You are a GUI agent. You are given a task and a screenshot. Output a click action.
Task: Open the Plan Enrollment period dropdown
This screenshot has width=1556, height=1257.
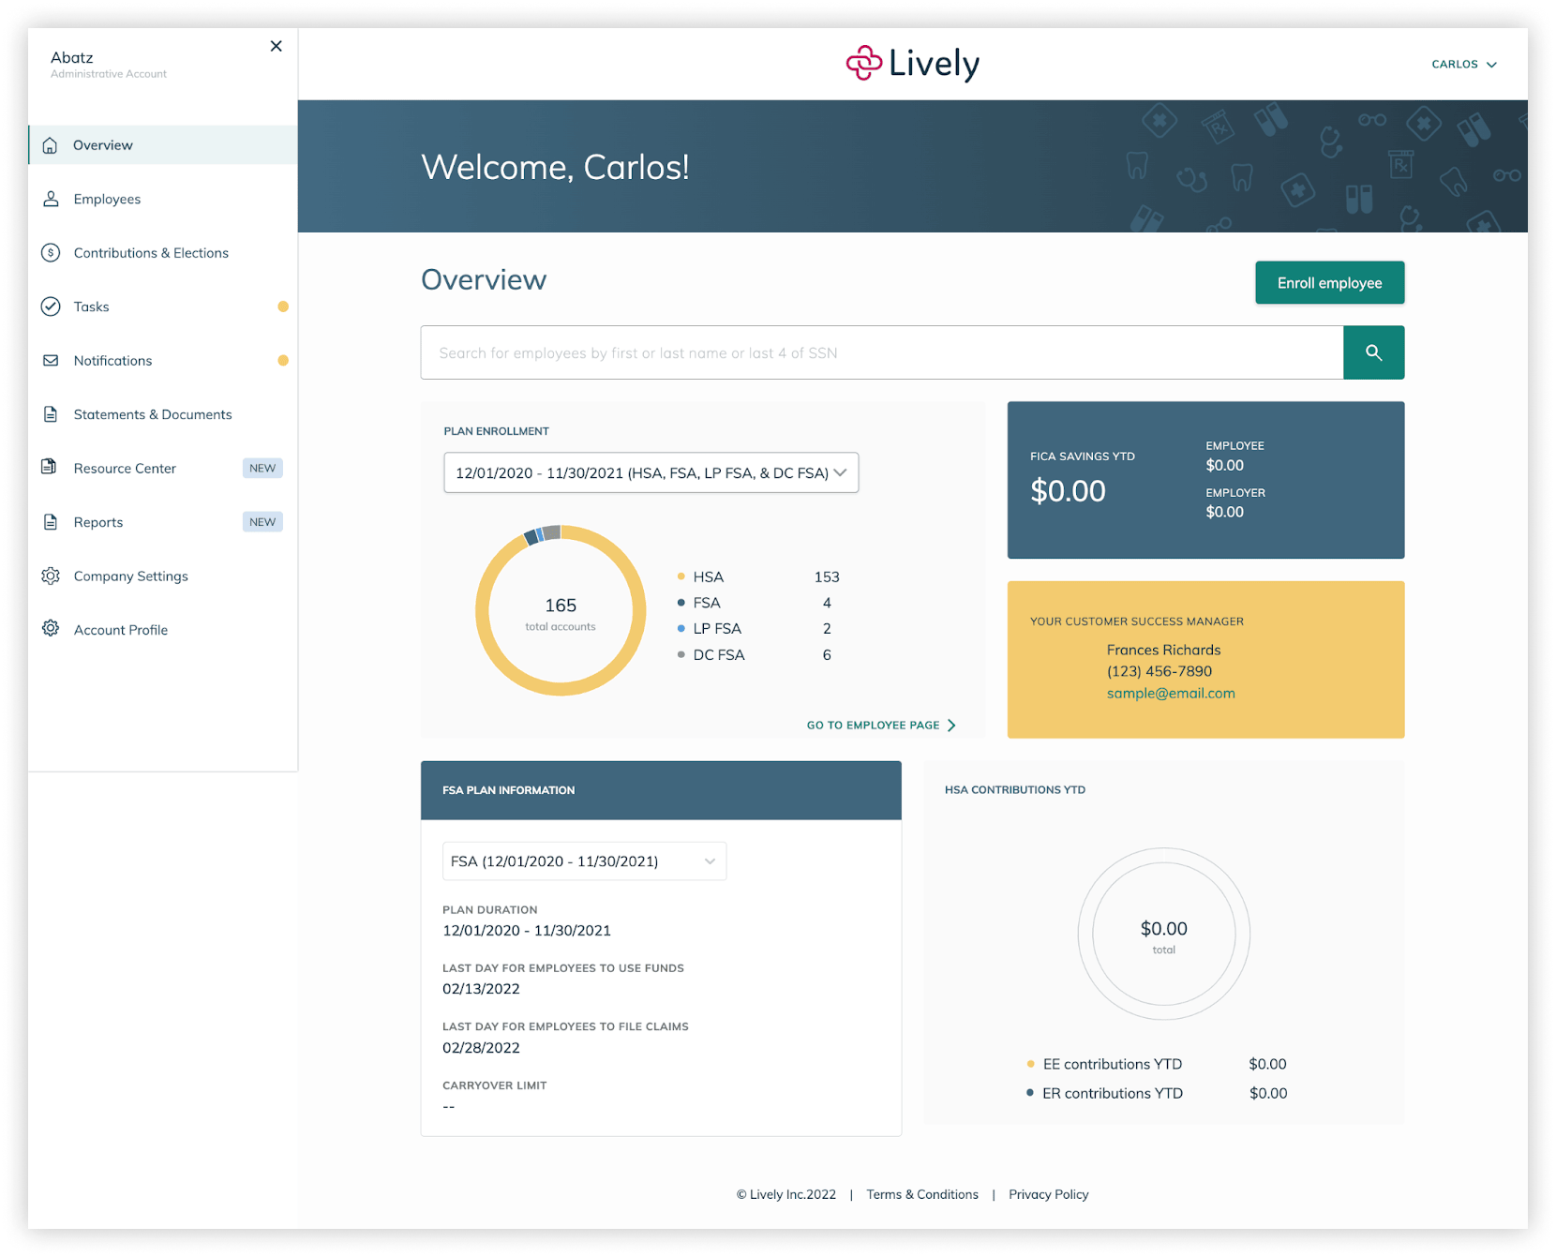point(651,473)
